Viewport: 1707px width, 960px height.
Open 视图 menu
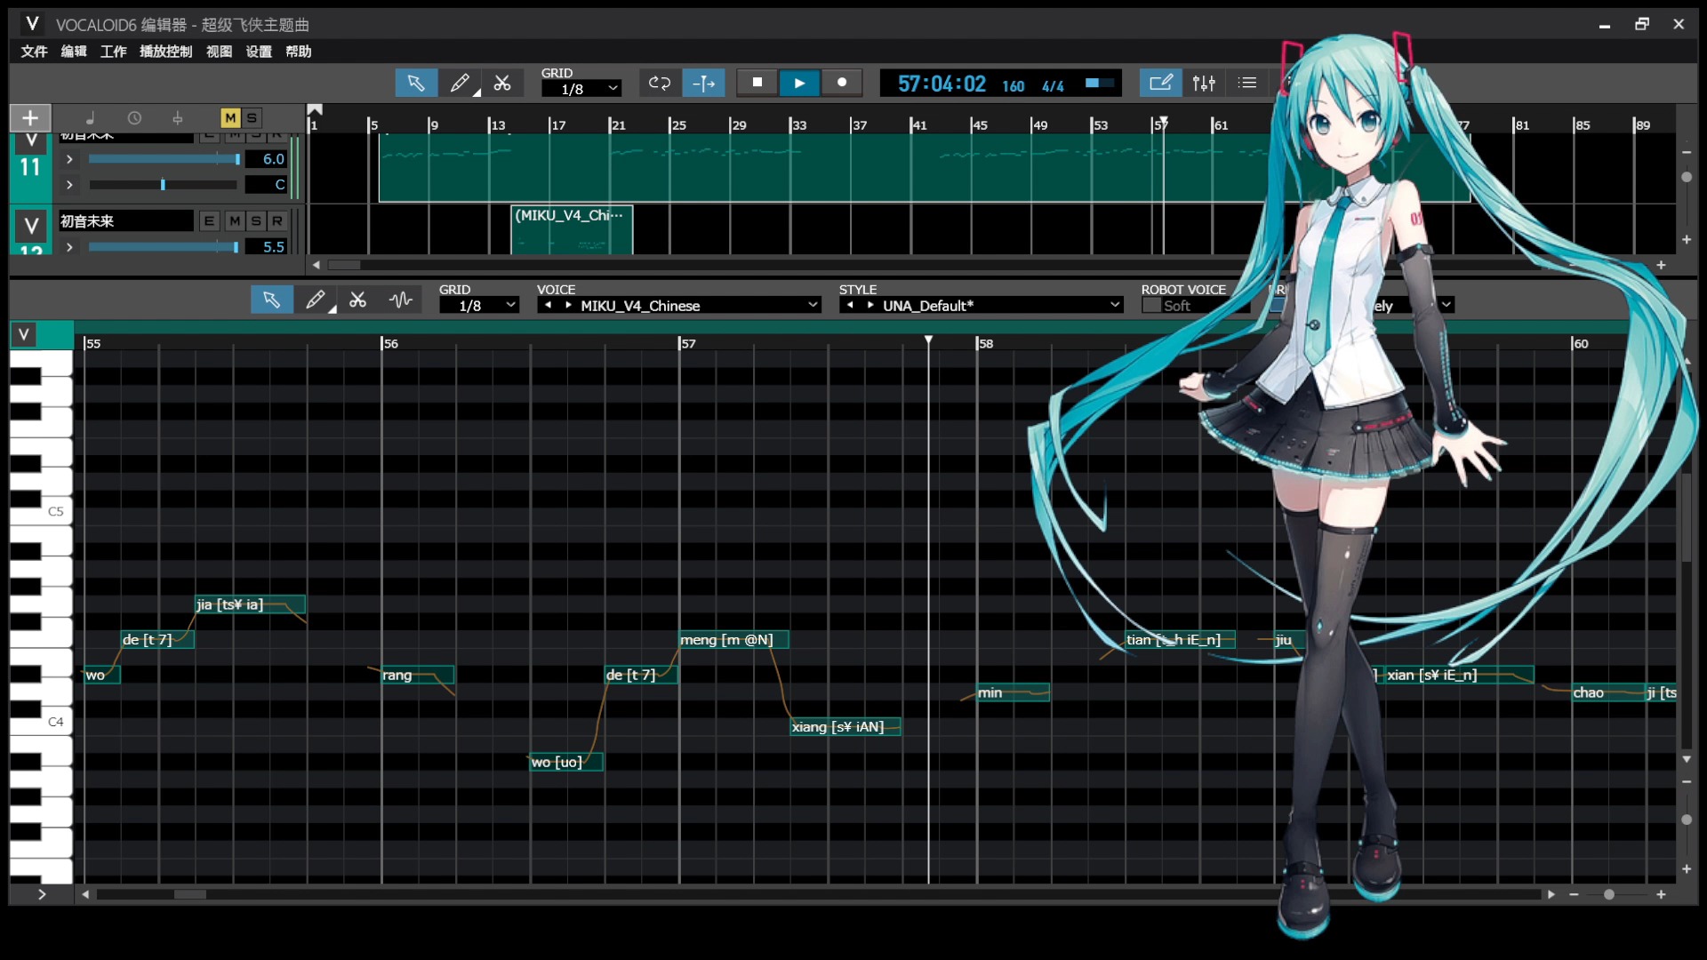click(x=220, y=52)
